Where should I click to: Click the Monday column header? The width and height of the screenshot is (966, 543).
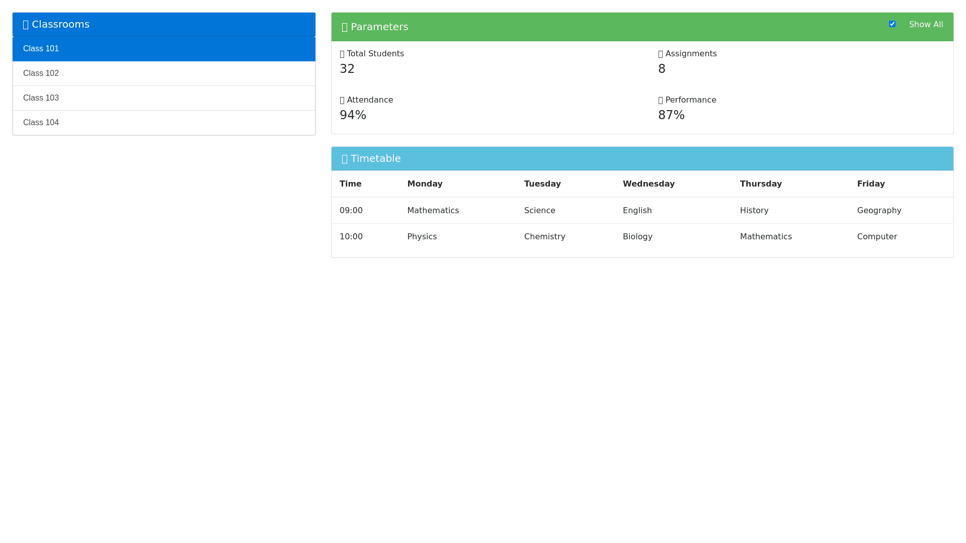[x=425, y=184]
